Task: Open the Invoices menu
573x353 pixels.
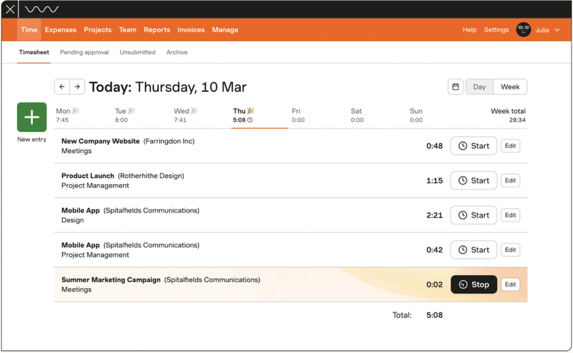Action: 191,30
